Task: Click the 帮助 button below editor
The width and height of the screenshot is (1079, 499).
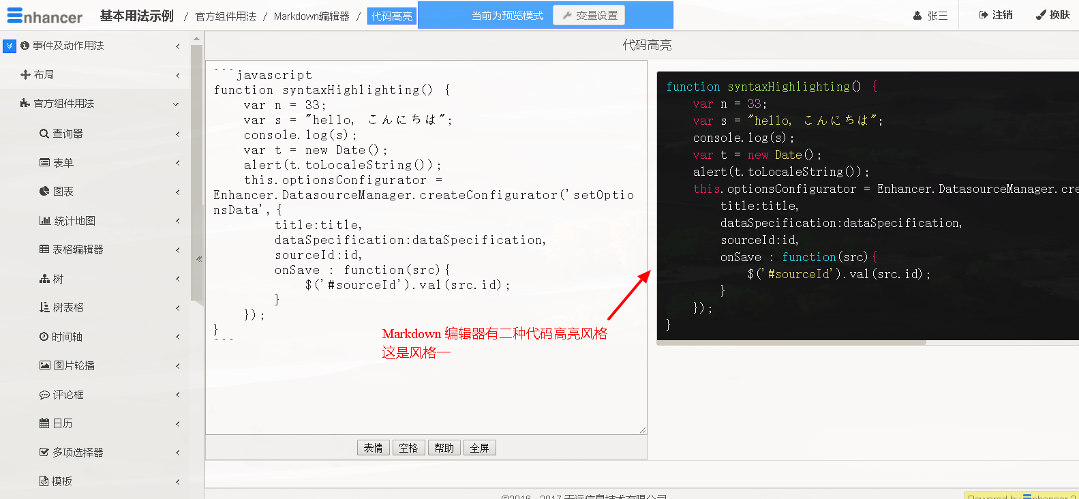Action: point(444,448)
